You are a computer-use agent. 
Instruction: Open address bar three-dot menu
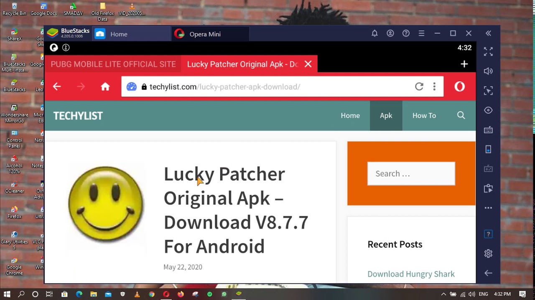tap(434, 87)
